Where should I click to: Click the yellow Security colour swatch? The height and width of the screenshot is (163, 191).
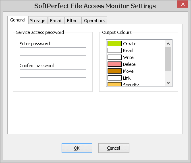coord(114,84)
